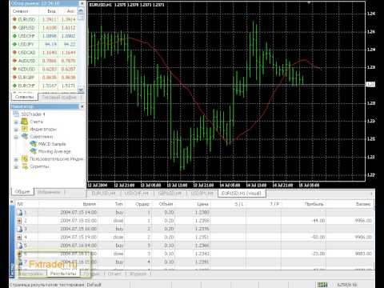Open the GBPUSD,H4 chart tab

point(170,193)
